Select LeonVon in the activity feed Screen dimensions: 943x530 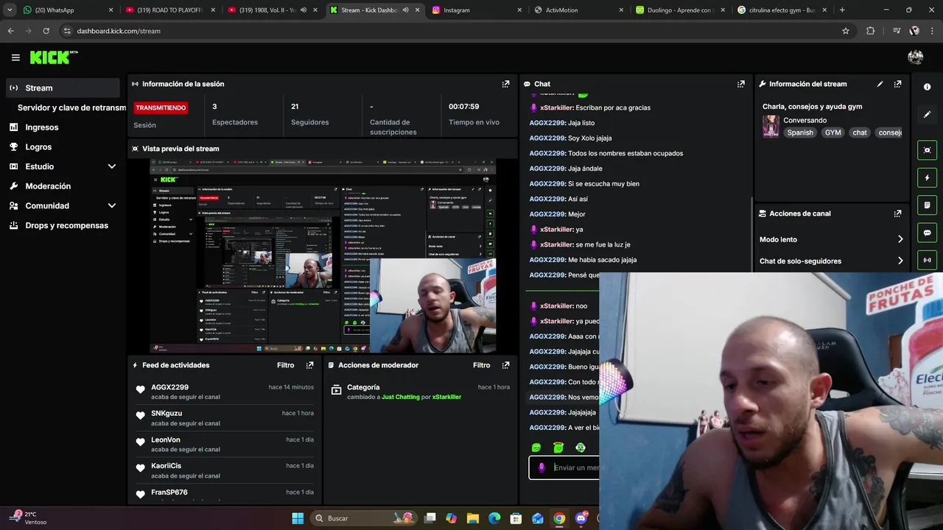click(x=166, y=439)
